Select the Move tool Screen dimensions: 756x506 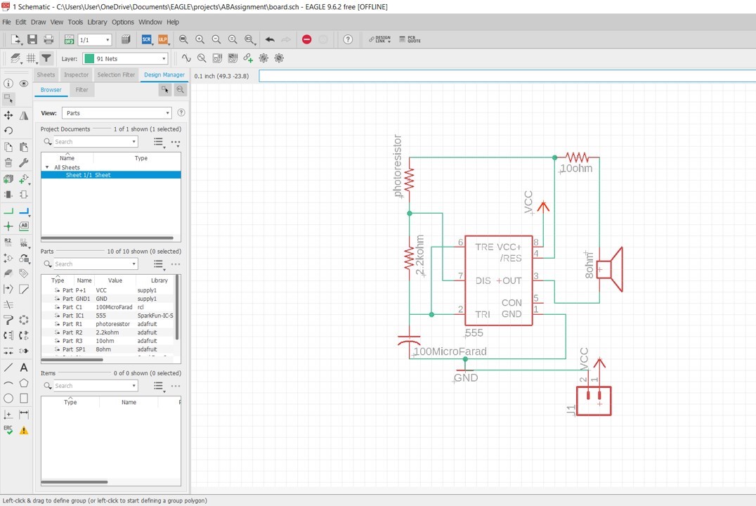click(x=8, y=115)
